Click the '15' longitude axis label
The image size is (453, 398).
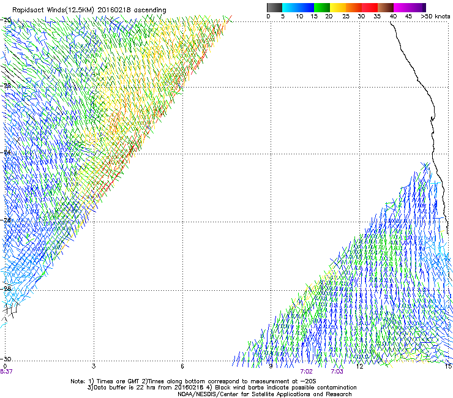pyautogui.click(x=449, y=366)
